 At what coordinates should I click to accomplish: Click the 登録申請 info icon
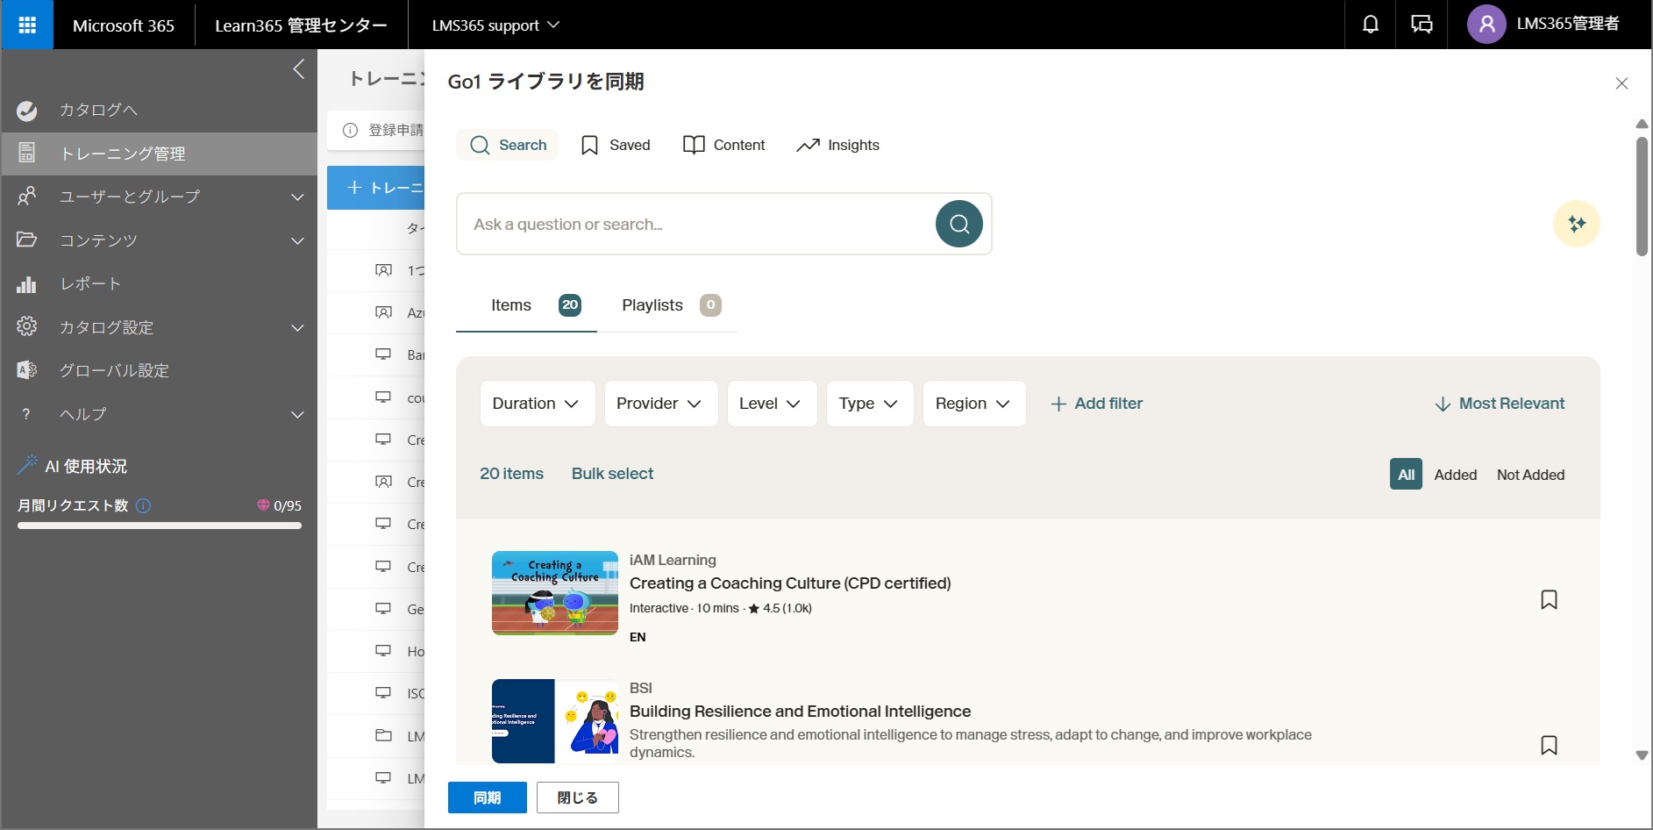click(350, 130)
